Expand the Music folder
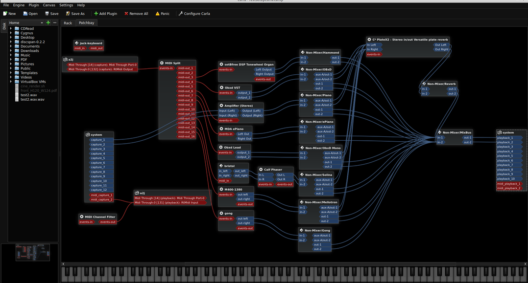Screen dimensions: 528x283 coord(11,55)
